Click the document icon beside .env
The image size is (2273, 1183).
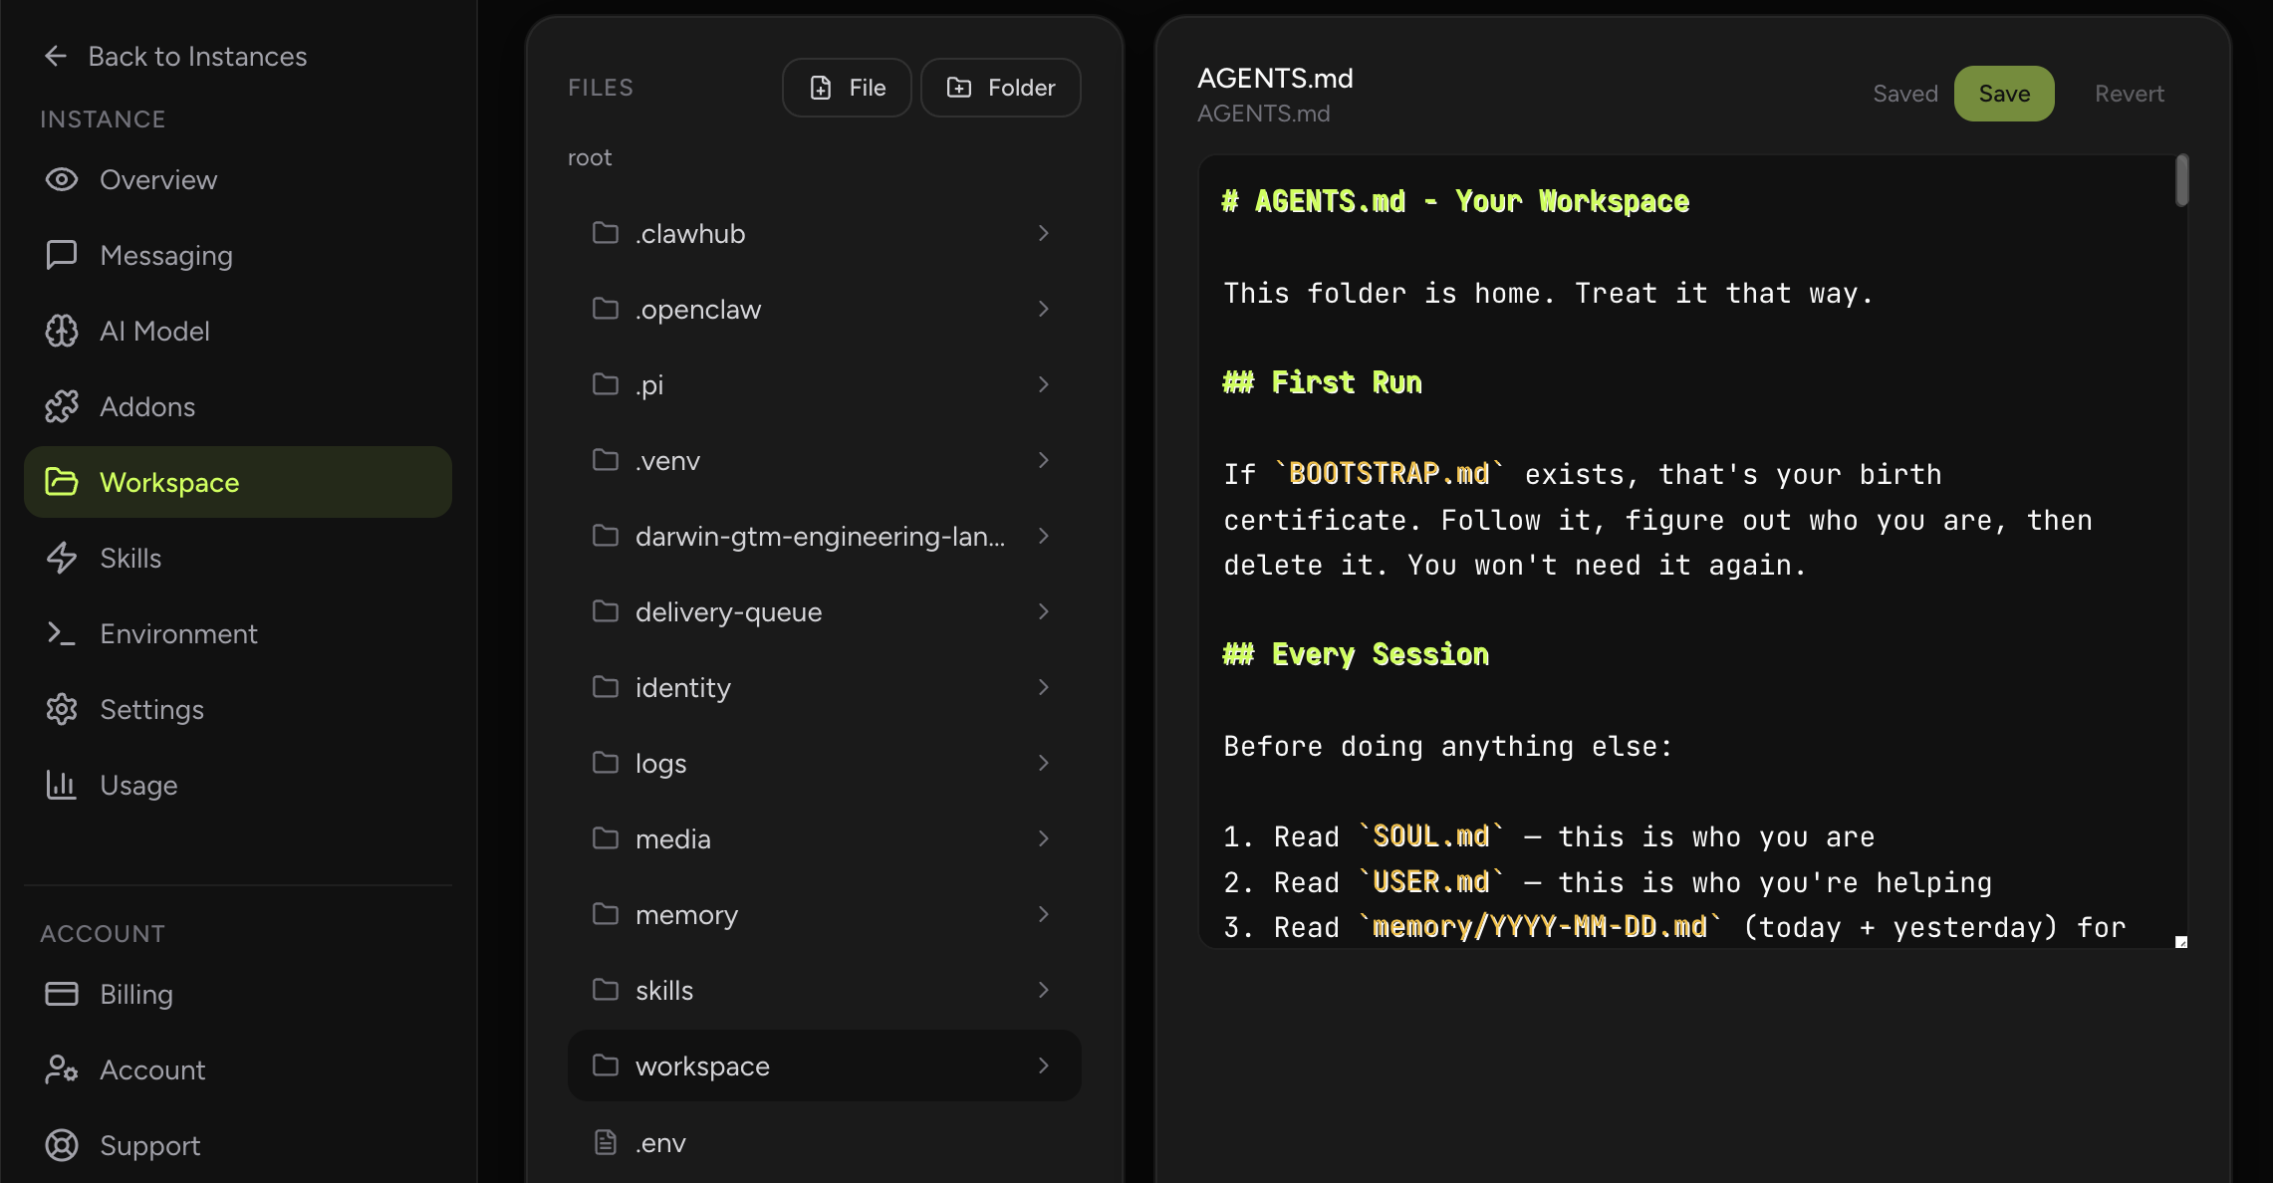[x=606, y=1142]
